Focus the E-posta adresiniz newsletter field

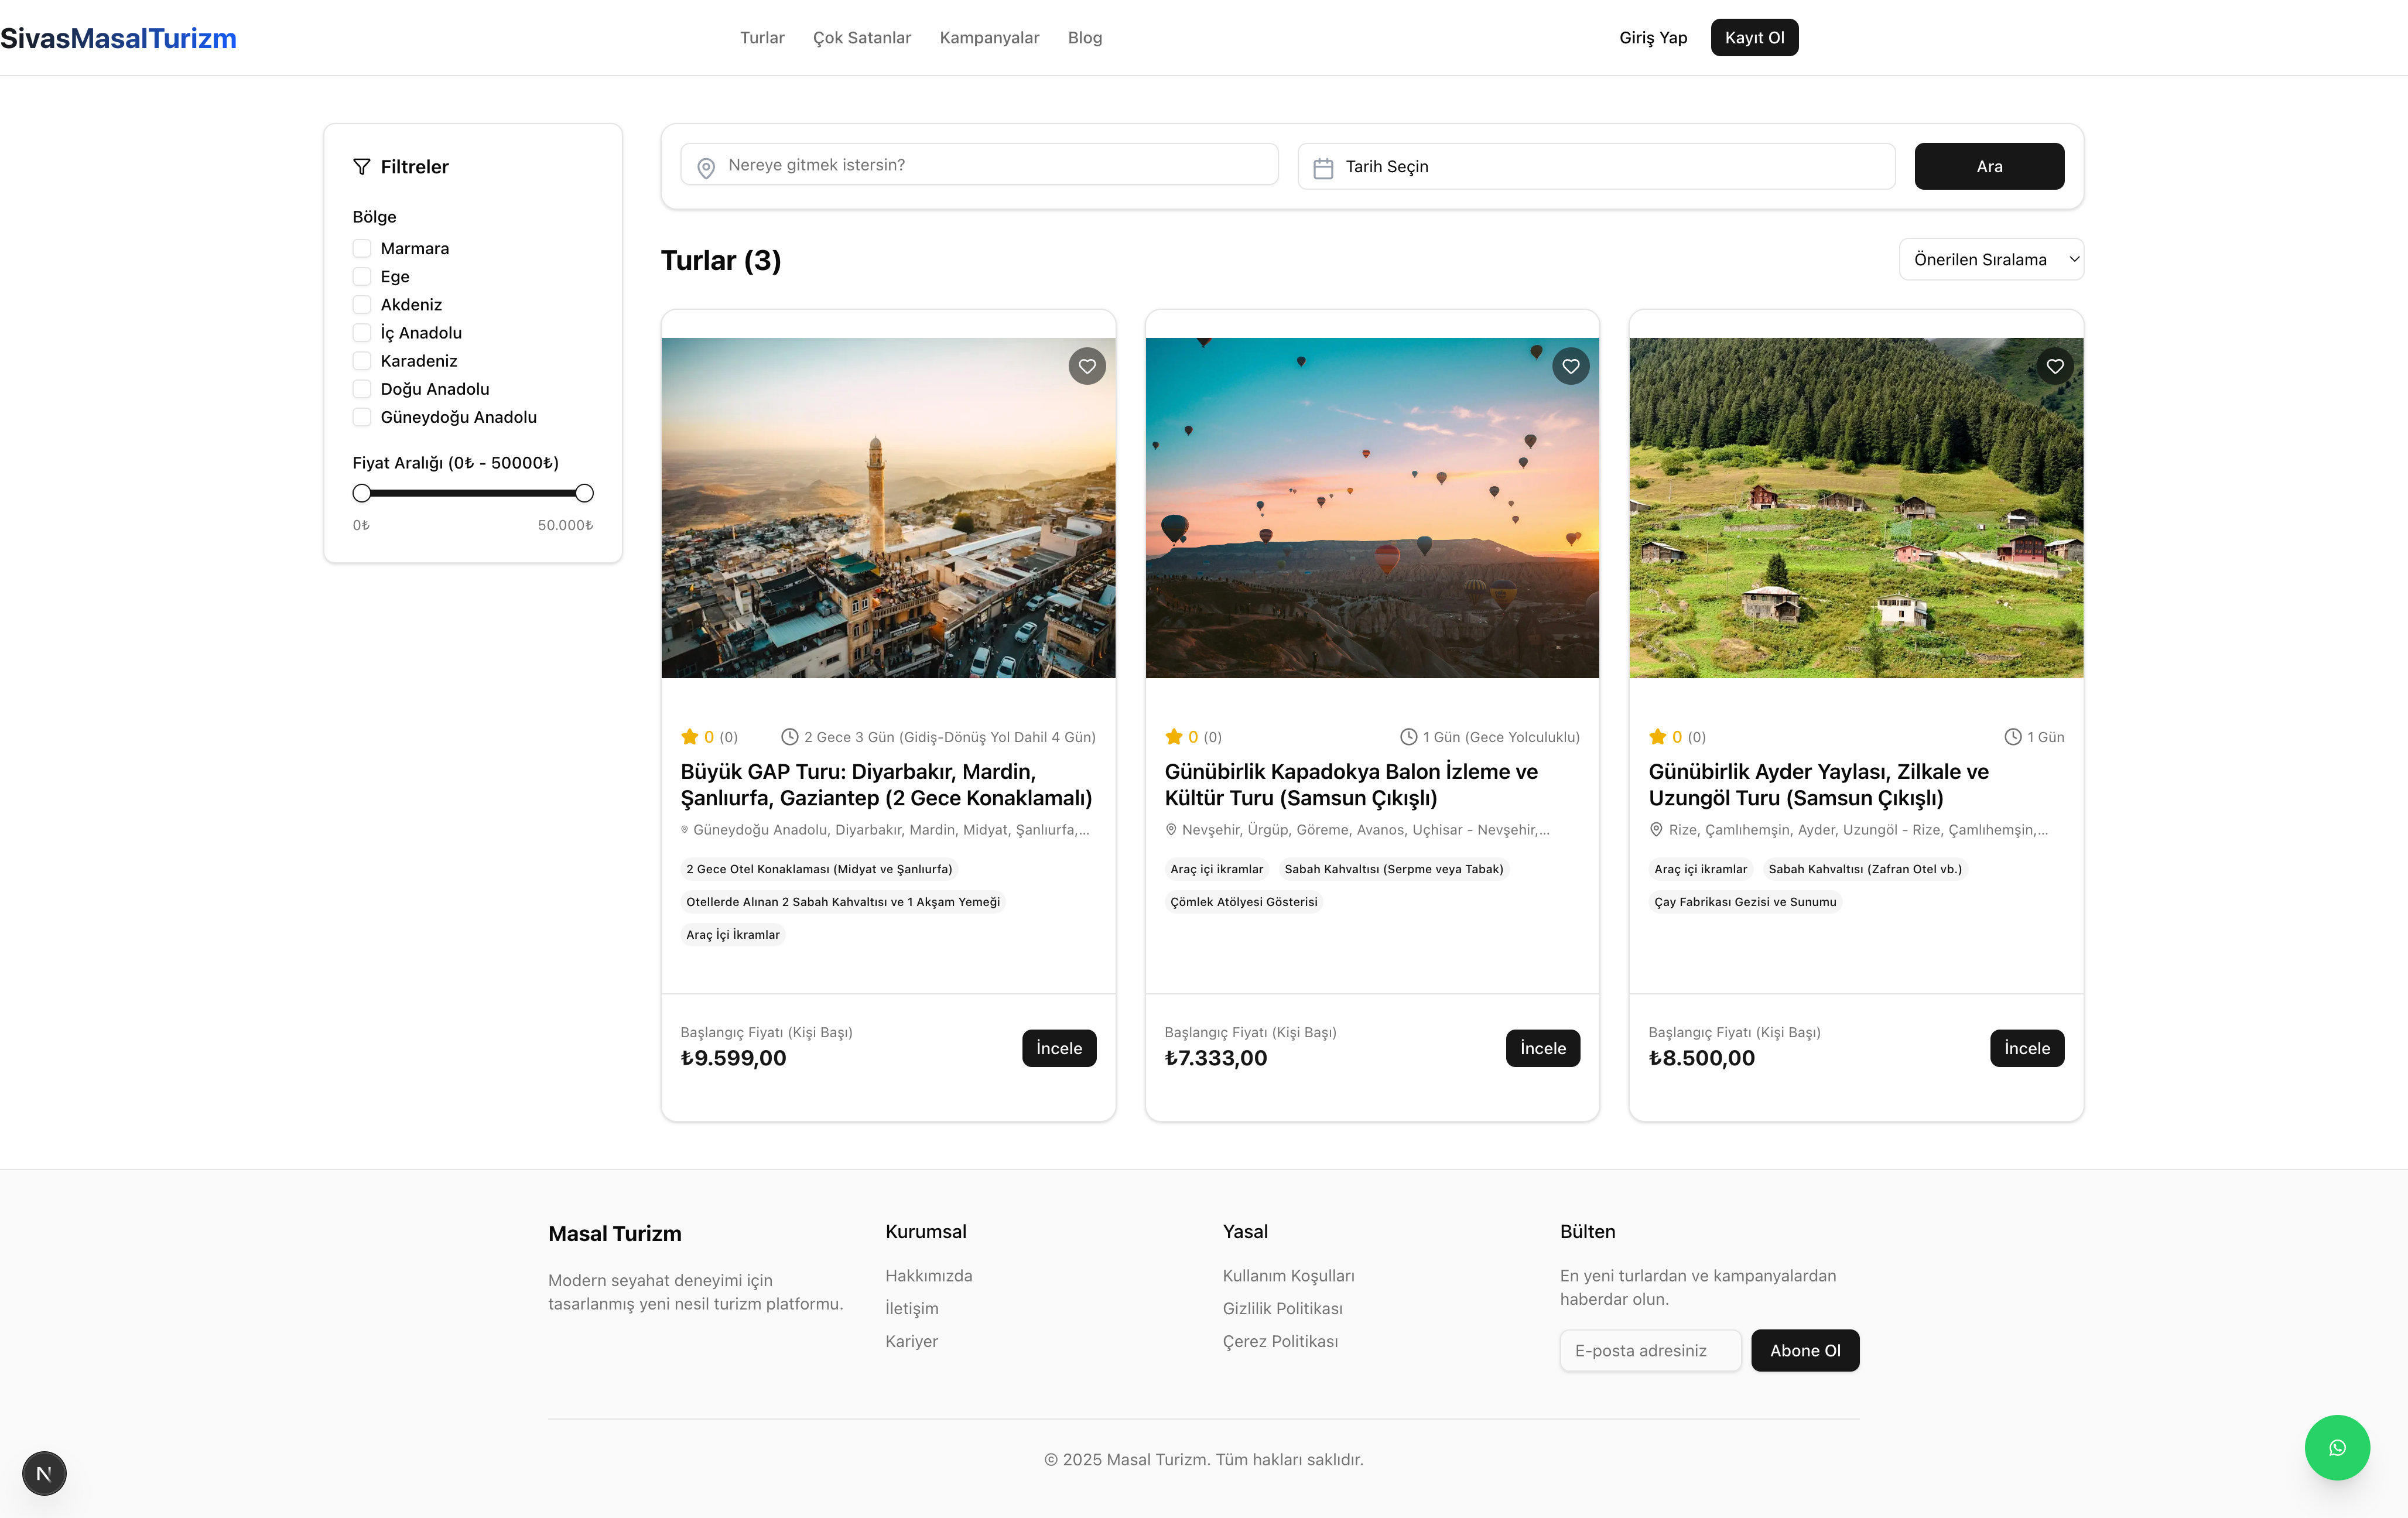[x=1650, y=1350]
